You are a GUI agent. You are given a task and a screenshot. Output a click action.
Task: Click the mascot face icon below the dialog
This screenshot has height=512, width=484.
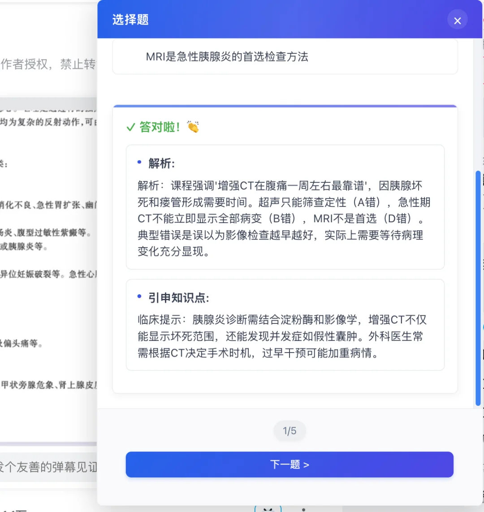click(x=268, y=510)
